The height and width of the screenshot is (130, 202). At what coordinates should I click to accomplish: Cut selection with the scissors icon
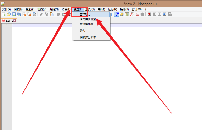(x=41, y=14)
